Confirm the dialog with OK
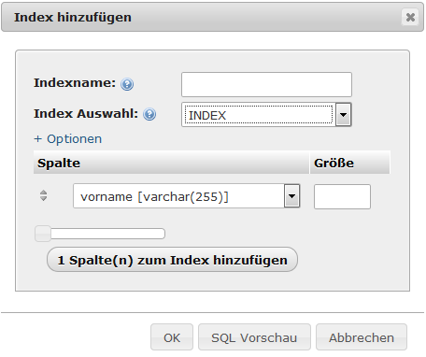This screenshot has height=357, width=426. 172,337
